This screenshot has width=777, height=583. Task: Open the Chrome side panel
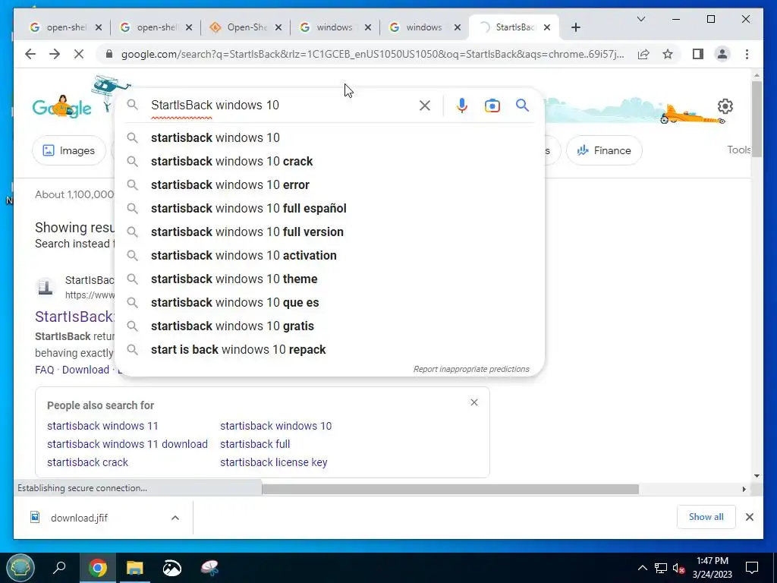(x=698, y=54)
